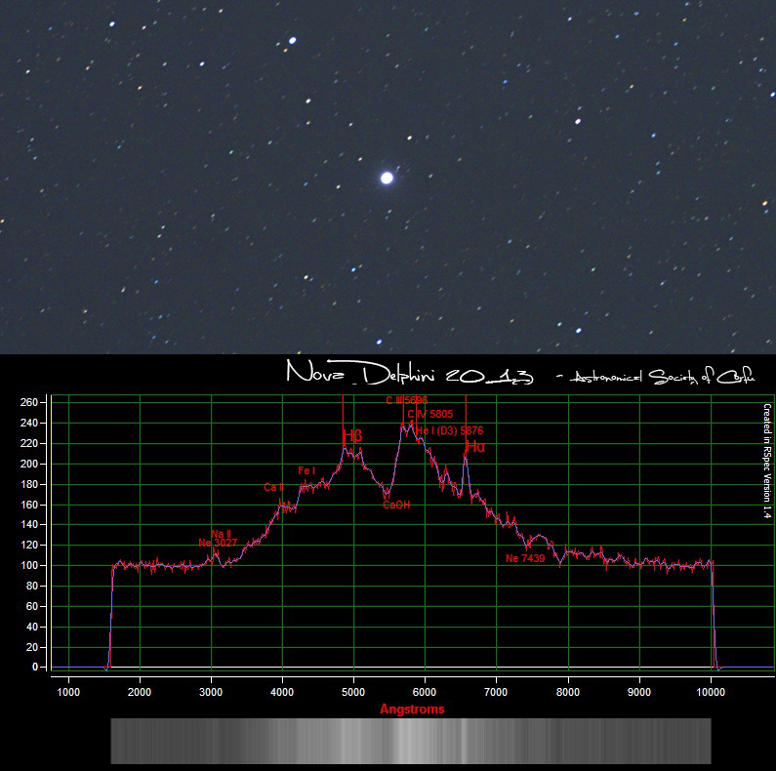Viewport: 776px width, 771px height.
Task: Click the 5000 tick on the wavelength axis
Action: coord(353,692)
